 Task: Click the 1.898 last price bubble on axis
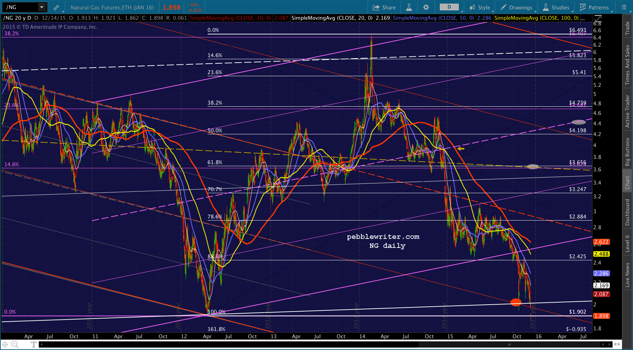pos(601,316)
